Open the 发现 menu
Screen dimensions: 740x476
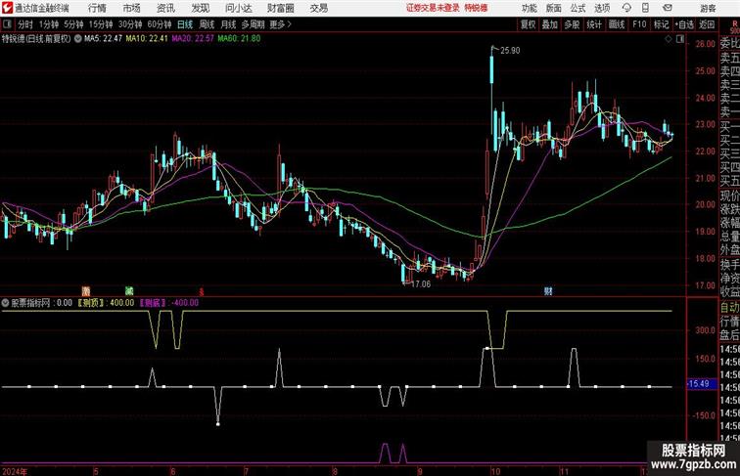point(201,8)
